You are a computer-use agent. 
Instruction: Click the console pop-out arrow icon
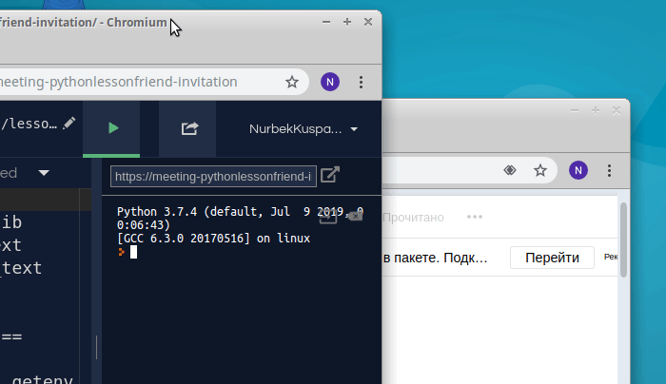point(327,216)
